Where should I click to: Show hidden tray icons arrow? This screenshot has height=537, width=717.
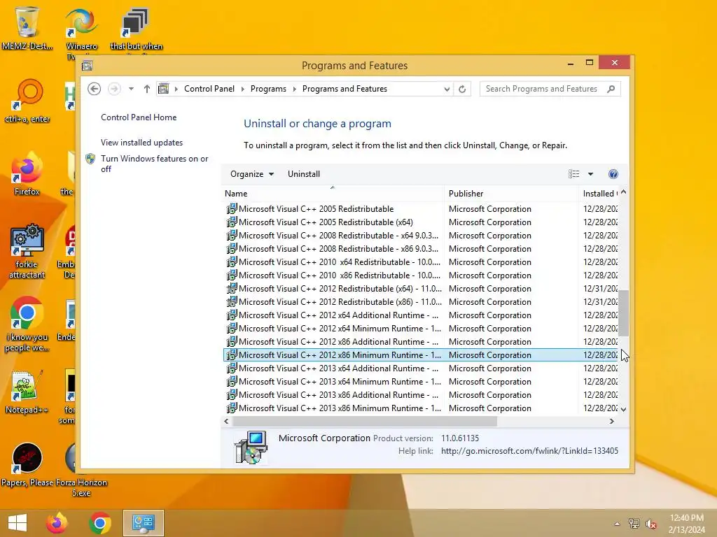(x=618, y=524)
